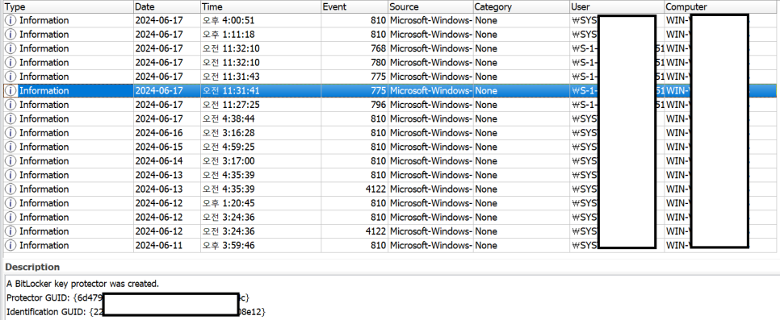Click the 'Protector GUID:' label

click(38, 297)
